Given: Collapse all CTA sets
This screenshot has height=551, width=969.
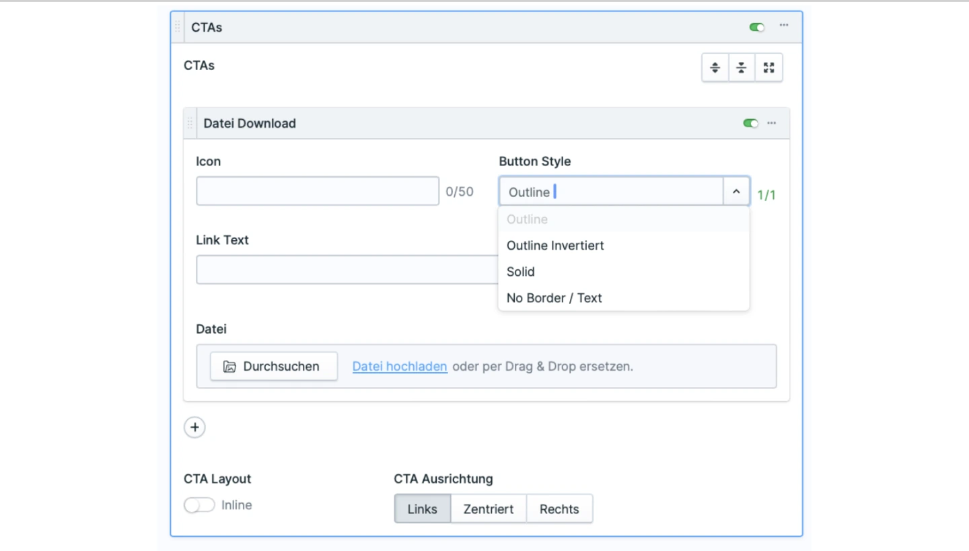Looking at the screenshot, I should pos(742,68).
